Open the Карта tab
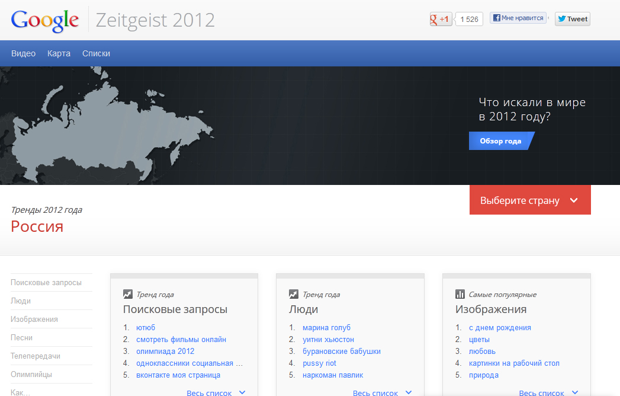 point(59,53)
